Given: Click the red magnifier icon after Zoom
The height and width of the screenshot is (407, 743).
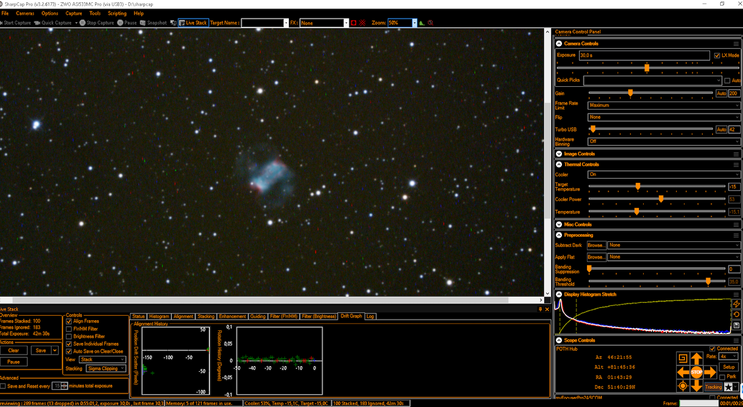Looking at the screenshot, I should pyautogui.click(x=430, y=23).
